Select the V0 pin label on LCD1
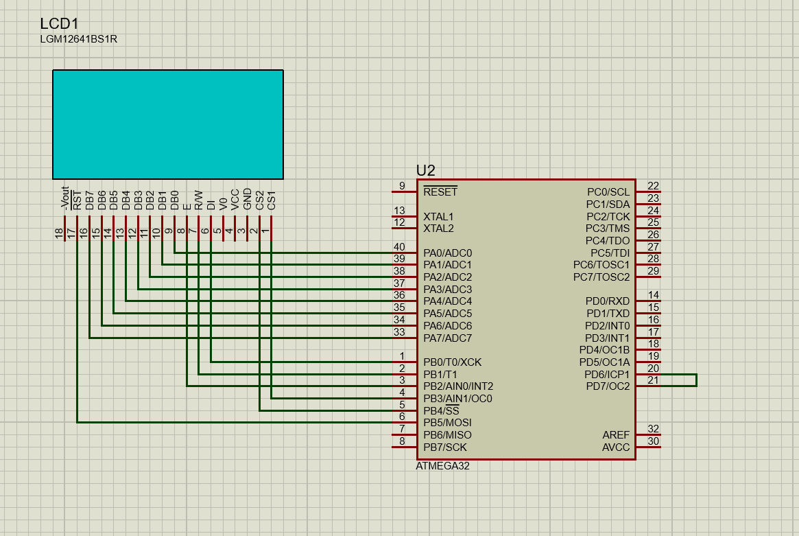Viewport: 799px width, 536px height. tap(223, 204)
